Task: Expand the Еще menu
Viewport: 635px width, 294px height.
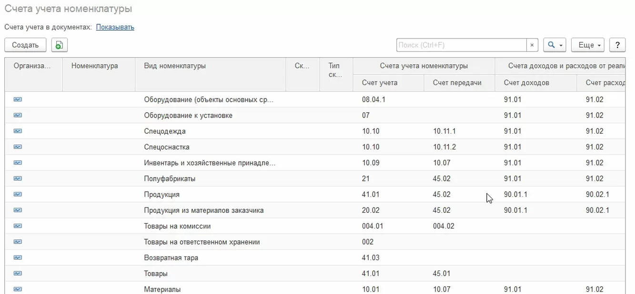Action: tap(587, 45)
